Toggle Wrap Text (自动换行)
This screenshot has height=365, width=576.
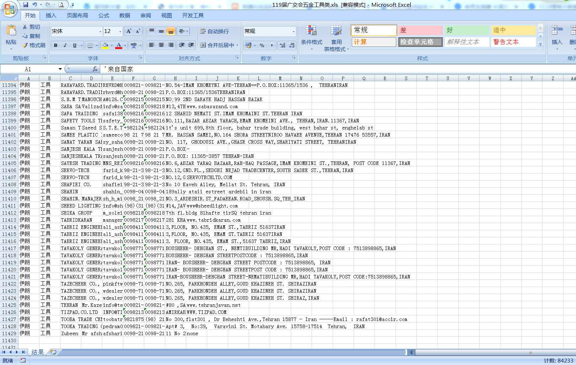(x=215, y=31)
